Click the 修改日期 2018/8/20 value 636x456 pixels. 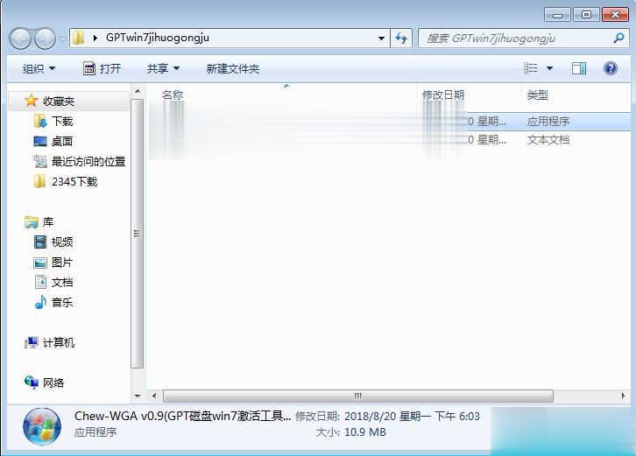[x=412, y=417]
